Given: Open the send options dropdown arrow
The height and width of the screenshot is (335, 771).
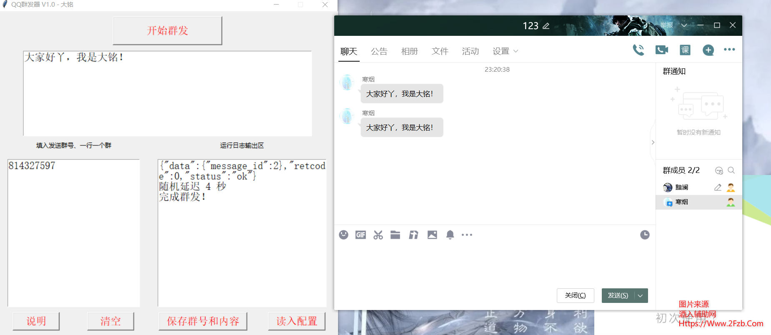Looking at the screenshot, I should point(641,295).
